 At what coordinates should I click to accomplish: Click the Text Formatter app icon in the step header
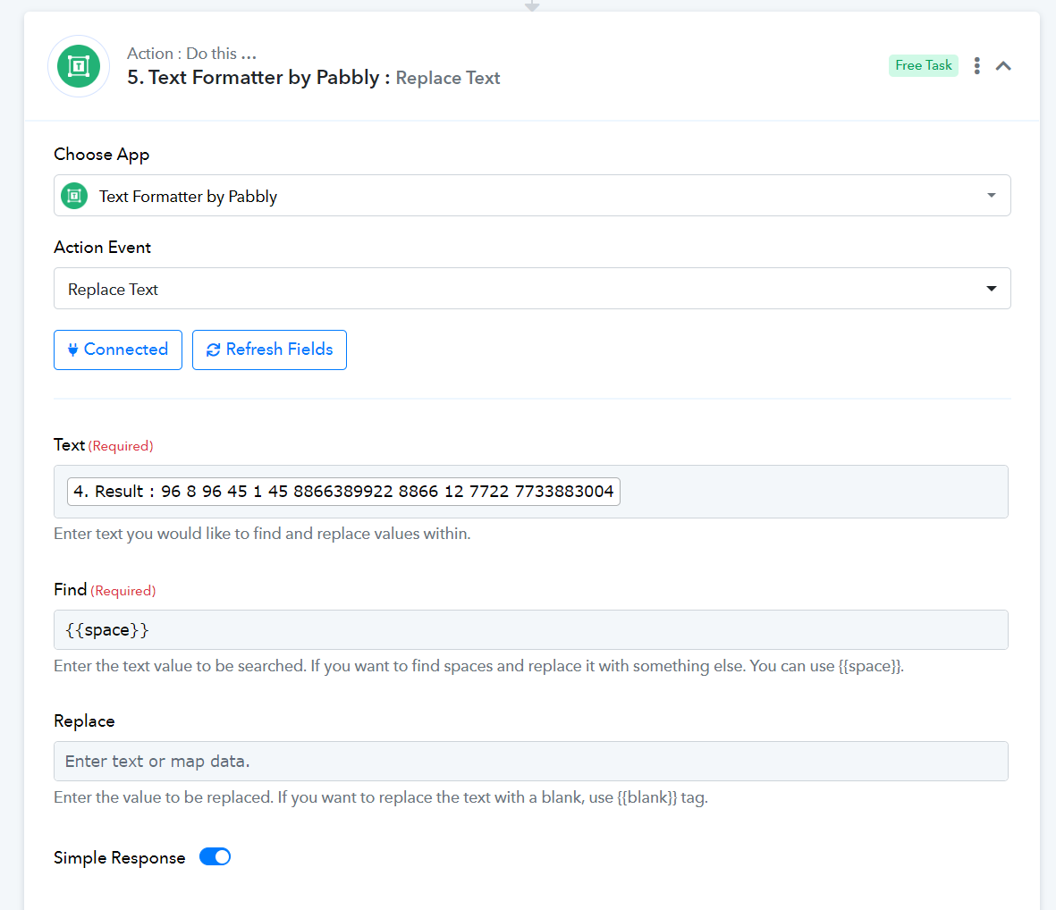point(79,66)
